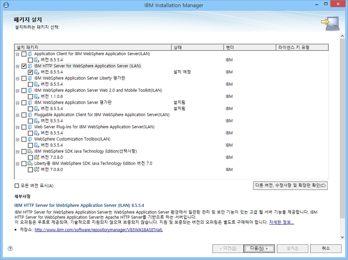The height and width of the screenshot is (260, 348).
Task: Click version icon under IBM WebSphere SDK Java (선택사항)
Action: [37, 157]
